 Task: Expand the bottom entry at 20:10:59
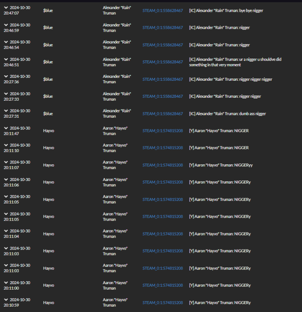coord(6,300)
